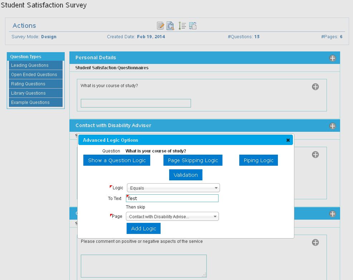Click the copy survey pages icon
Image resolution: width=353 pixels, height=280 pixels.
193,26
